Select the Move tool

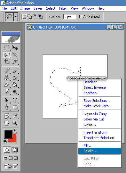coord(15,48)
